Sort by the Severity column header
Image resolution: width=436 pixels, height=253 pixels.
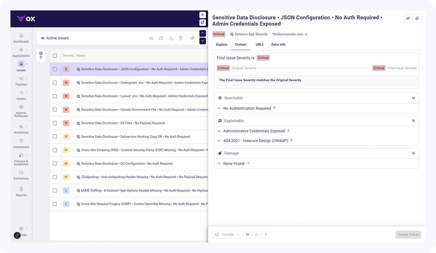[68, 56]
